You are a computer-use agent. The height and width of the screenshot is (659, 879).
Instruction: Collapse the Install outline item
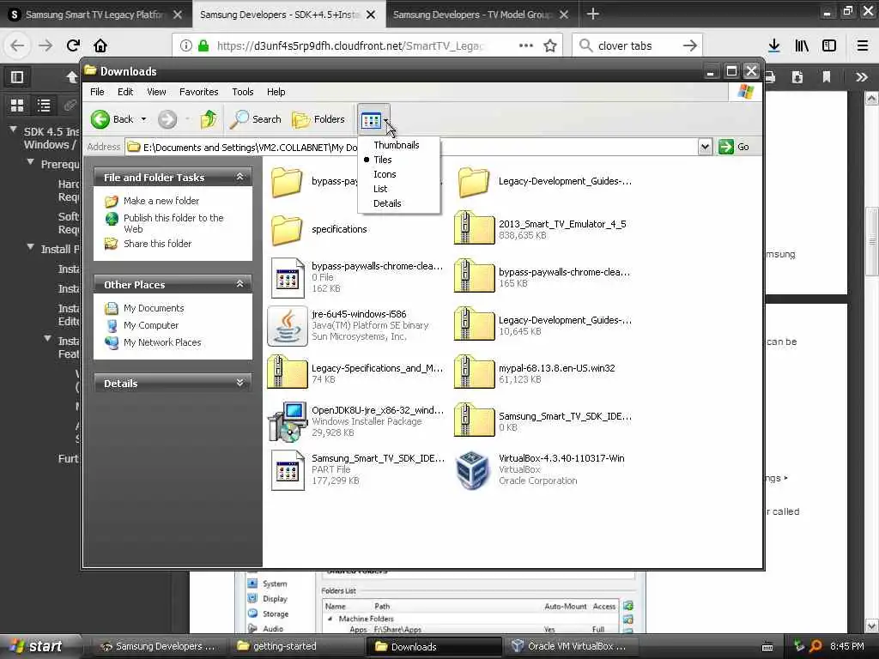(x=31, y=246)
